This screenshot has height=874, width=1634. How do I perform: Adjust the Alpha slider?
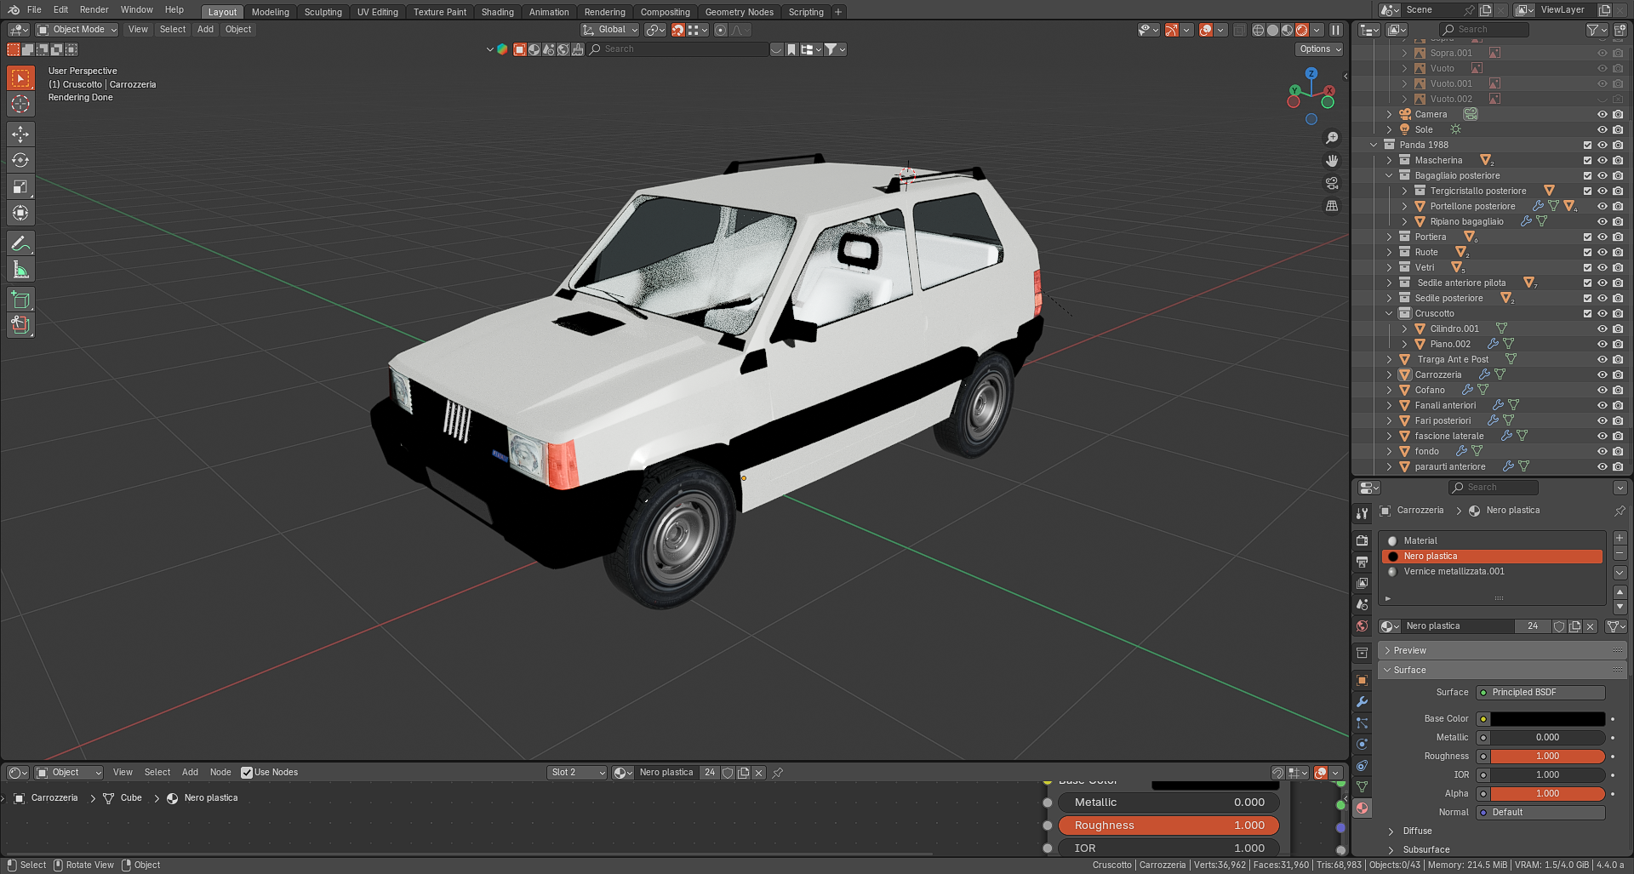click(1547, 794)
